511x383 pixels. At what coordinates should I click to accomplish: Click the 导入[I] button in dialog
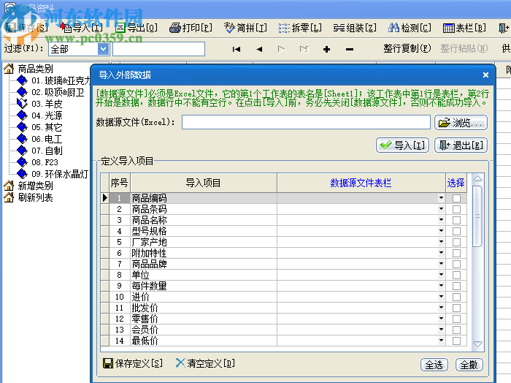click(402, 145)
